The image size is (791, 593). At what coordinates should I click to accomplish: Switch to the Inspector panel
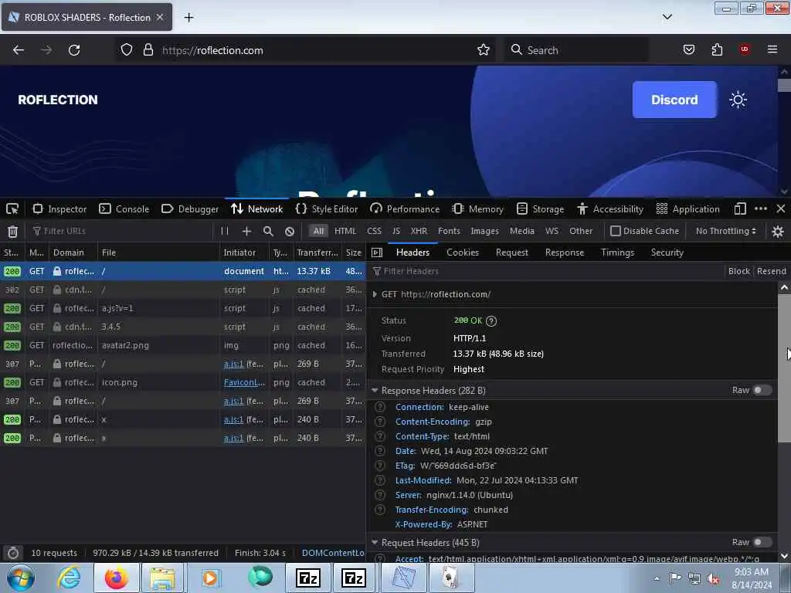(x=59, y=208)
